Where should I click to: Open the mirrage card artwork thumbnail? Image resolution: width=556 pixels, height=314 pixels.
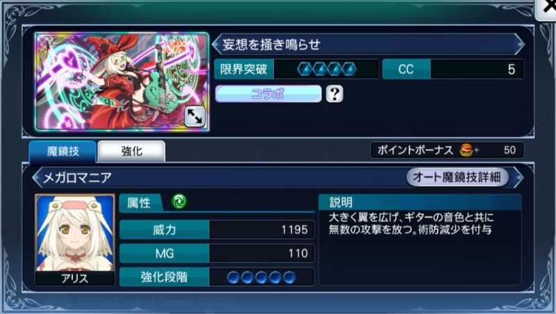(x=122, y=81)
